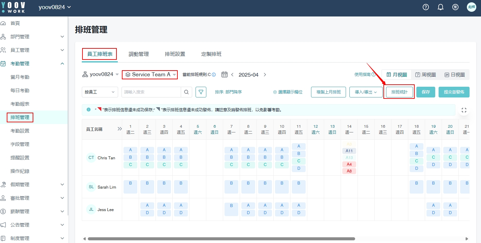The image size is (481, 243).
Task: Click the help question mark icon
Action: point(426,7)
